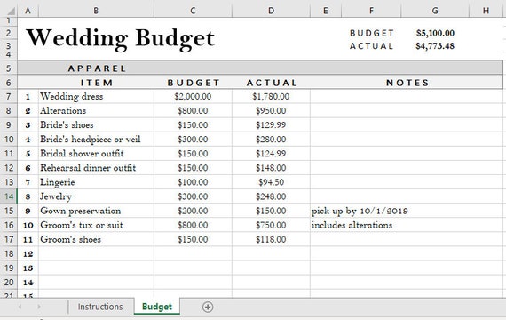Click the Jewelry budget $300.00 cell

[x=193, y=196]
